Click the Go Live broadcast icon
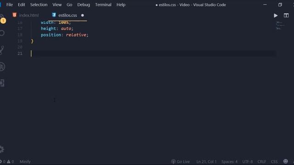This screenshot has width=294, height=165. pyautogui.click(x=173, y=161)
